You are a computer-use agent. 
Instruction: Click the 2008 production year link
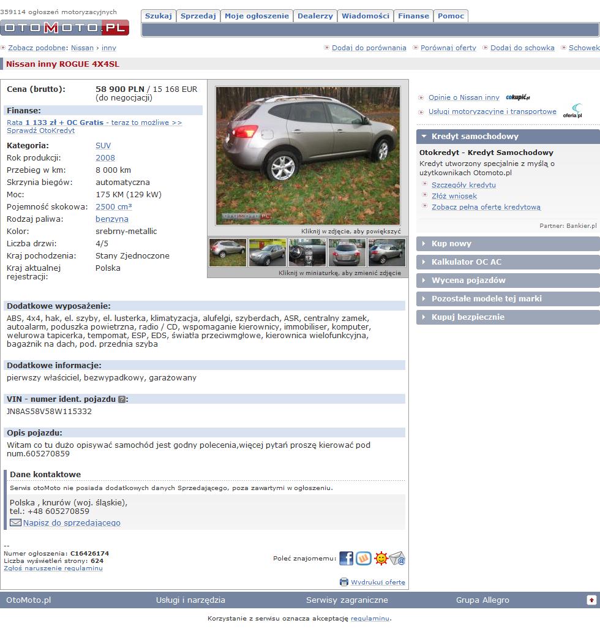coord(105,157)
